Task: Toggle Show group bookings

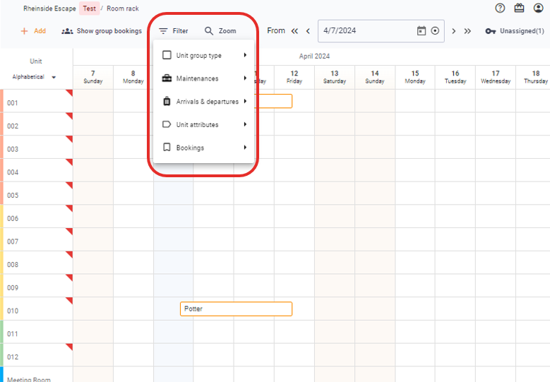Action: pyautogui.click(x=102, y=31)
